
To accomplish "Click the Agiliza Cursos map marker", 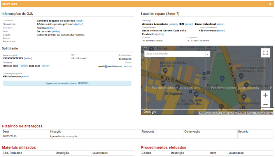I will tap(244, 97).
